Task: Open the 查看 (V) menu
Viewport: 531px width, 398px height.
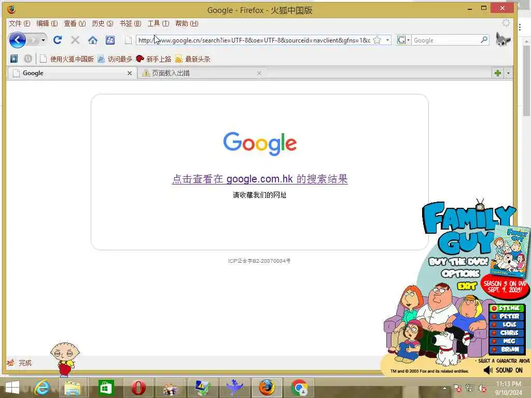Action: (x=75, y=23)
